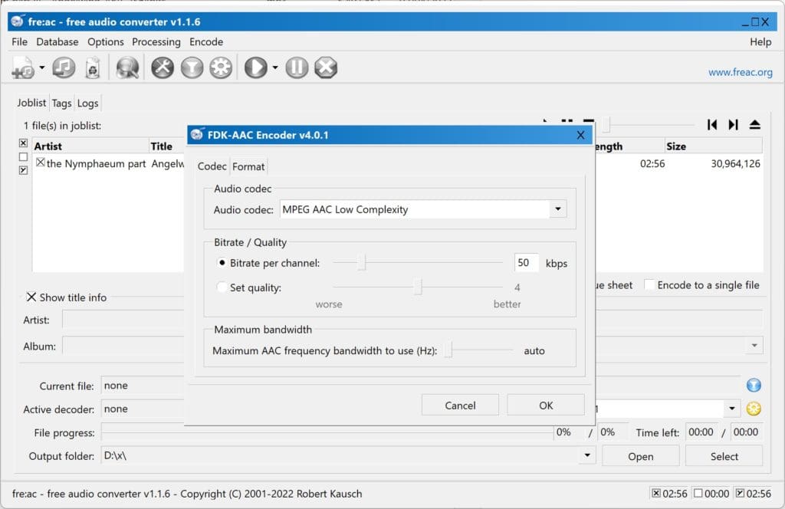Click the signal processing filter toolbar icon
This screenshot has width=785, height=509.
tap(192, 67)
